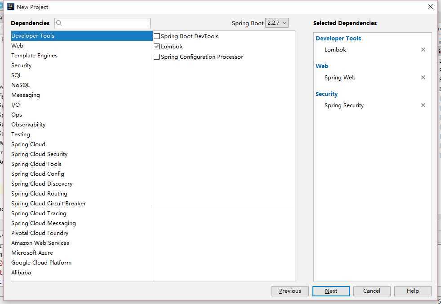Select Spring Cloud Security category
The width and height of the screenshot is (441, 304).
pos(82,154)
